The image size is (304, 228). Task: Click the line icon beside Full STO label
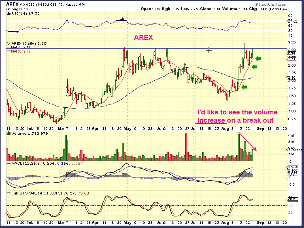pyautogui.click(x=9, y=193)
